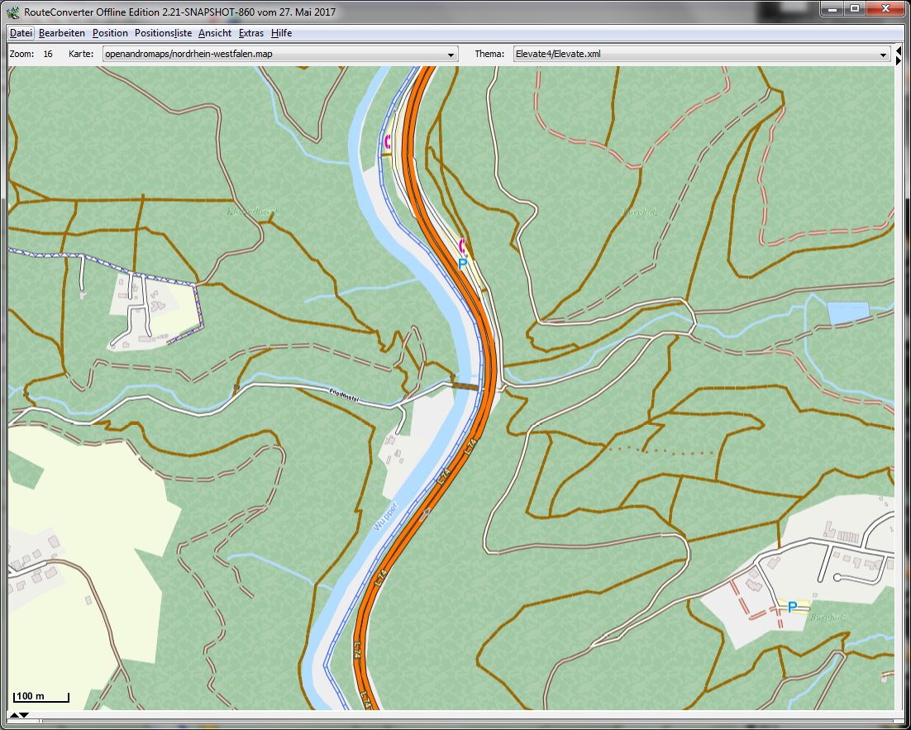Click the RouteConverter app icon in title bar
The height and width of the screenshot is (730, 911).
pos(12,12)
